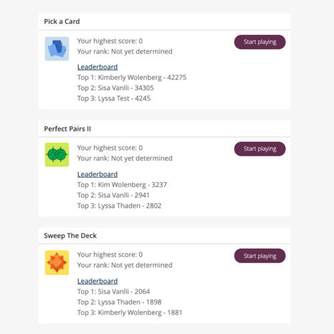Click the Pick a Card section title
This screenshot has width=334, height=334.
coord(62,21)
